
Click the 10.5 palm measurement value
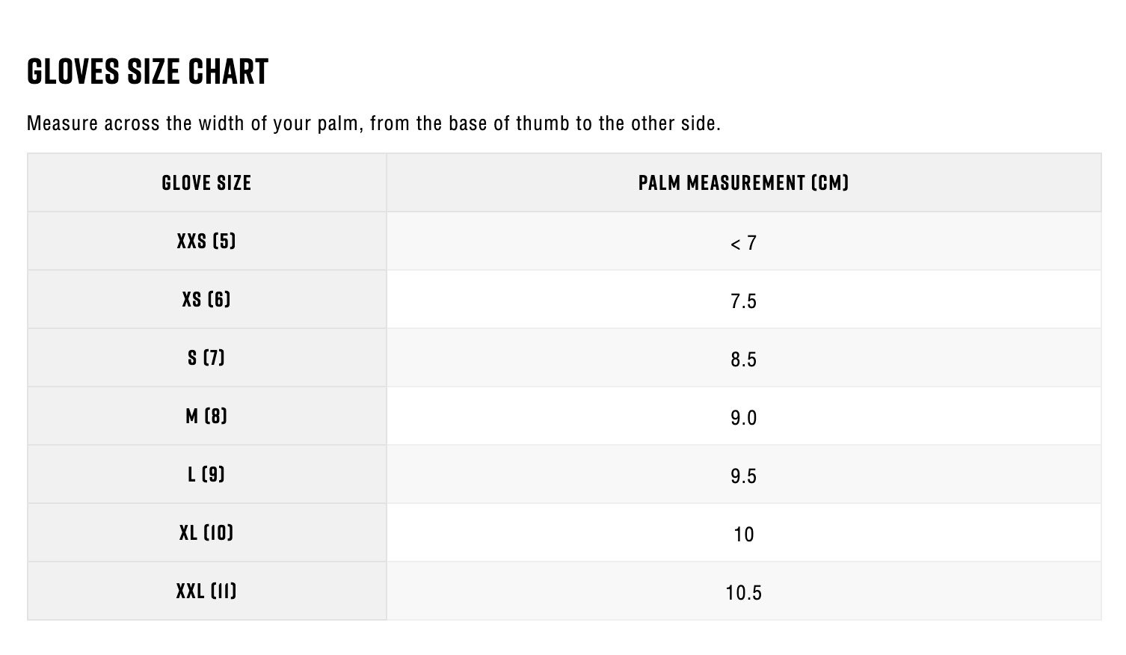pyautogui.click(x=743, y=593)
